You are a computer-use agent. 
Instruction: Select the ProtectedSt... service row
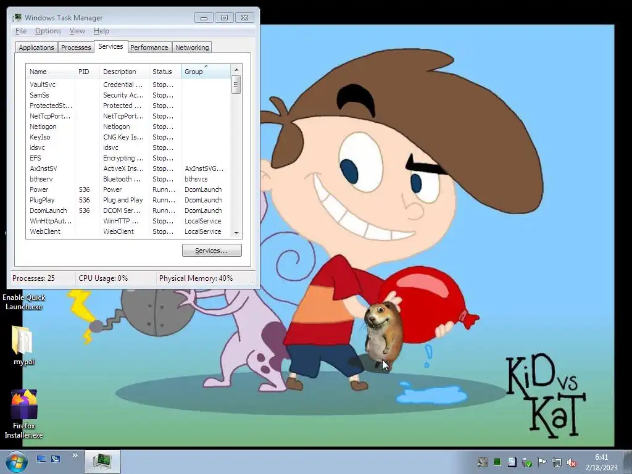click(128, 106)
